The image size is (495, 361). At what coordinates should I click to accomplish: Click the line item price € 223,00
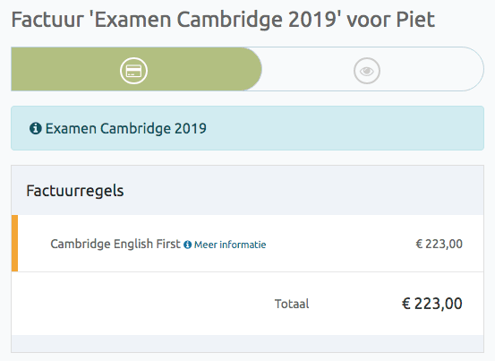click(440, 244)
